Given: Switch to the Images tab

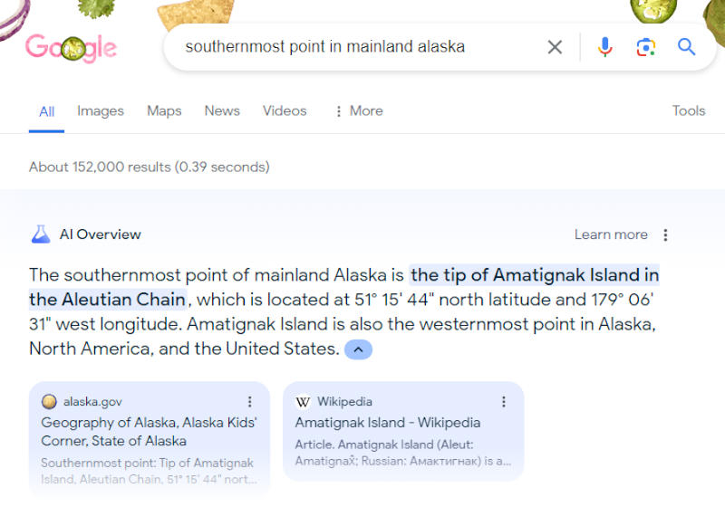Looking at the screenshot, I should pos(100,111).
